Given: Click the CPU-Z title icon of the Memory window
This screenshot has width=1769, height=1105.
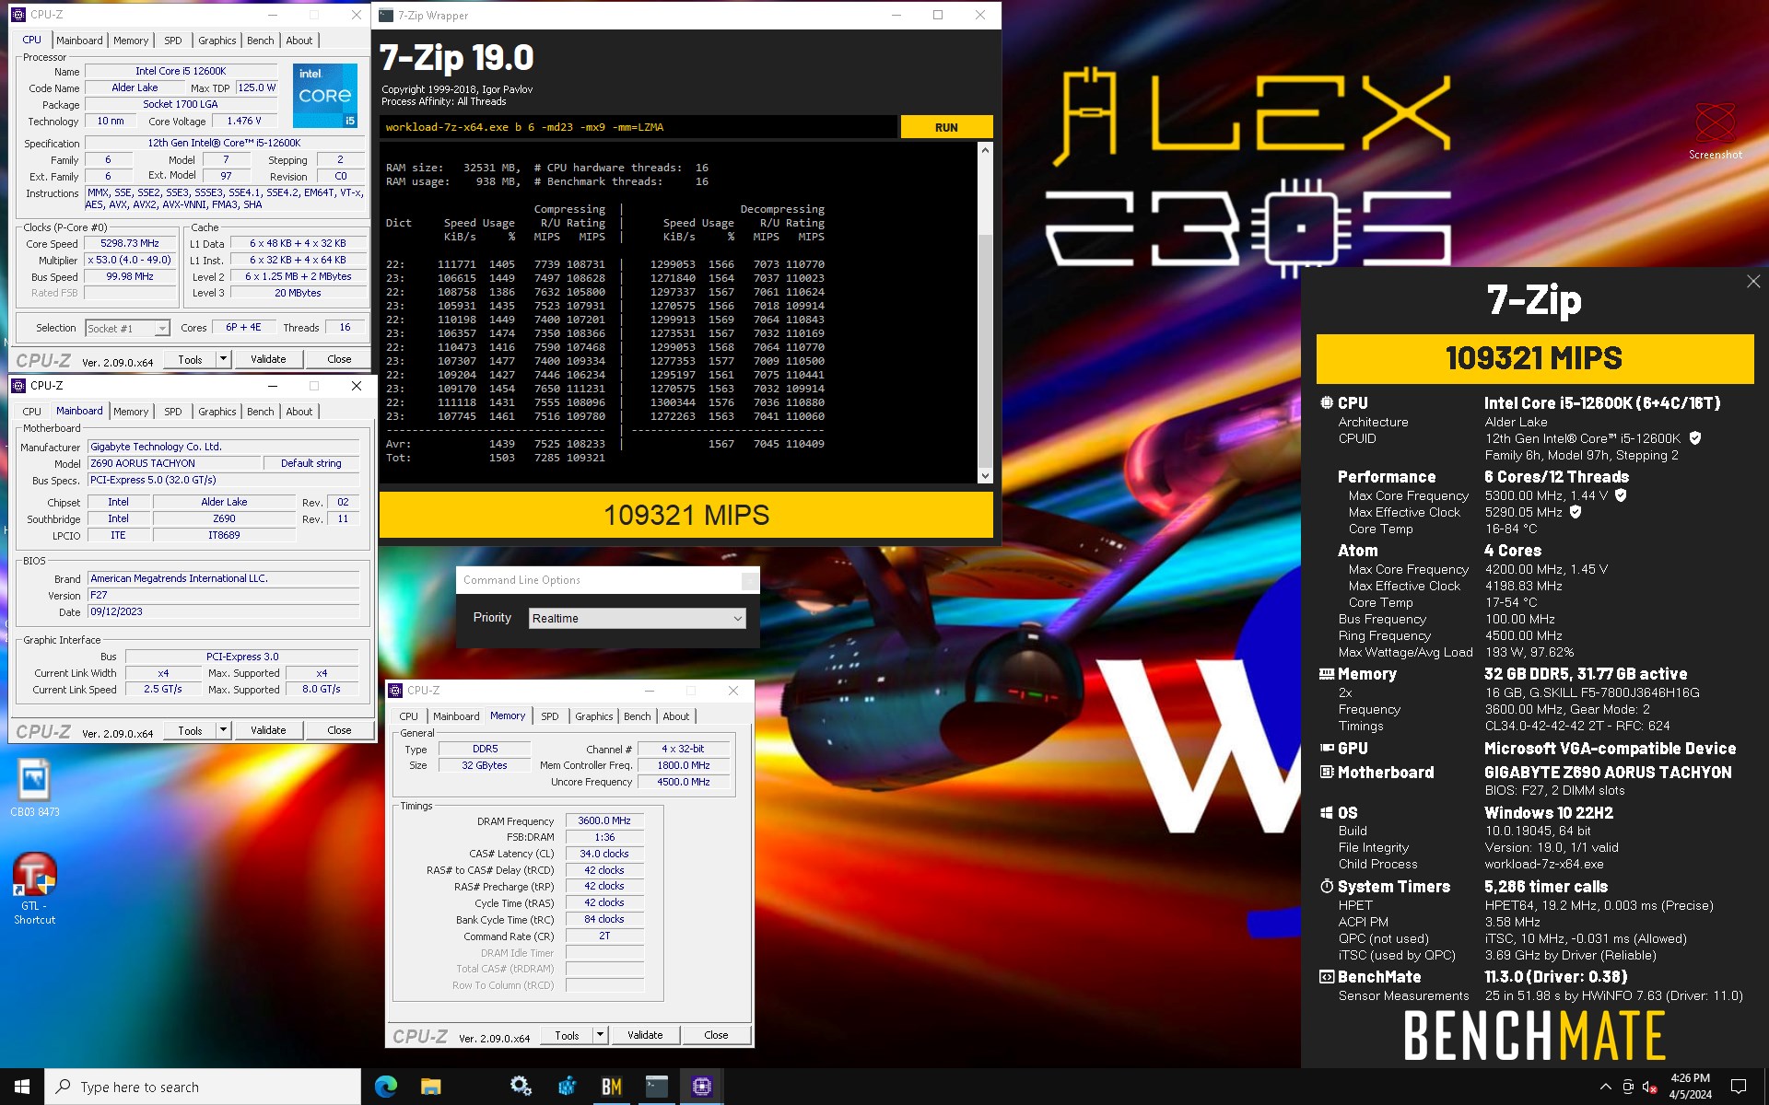Looking at the screenshot, I should pyautogui.click(x=395, y=690).
